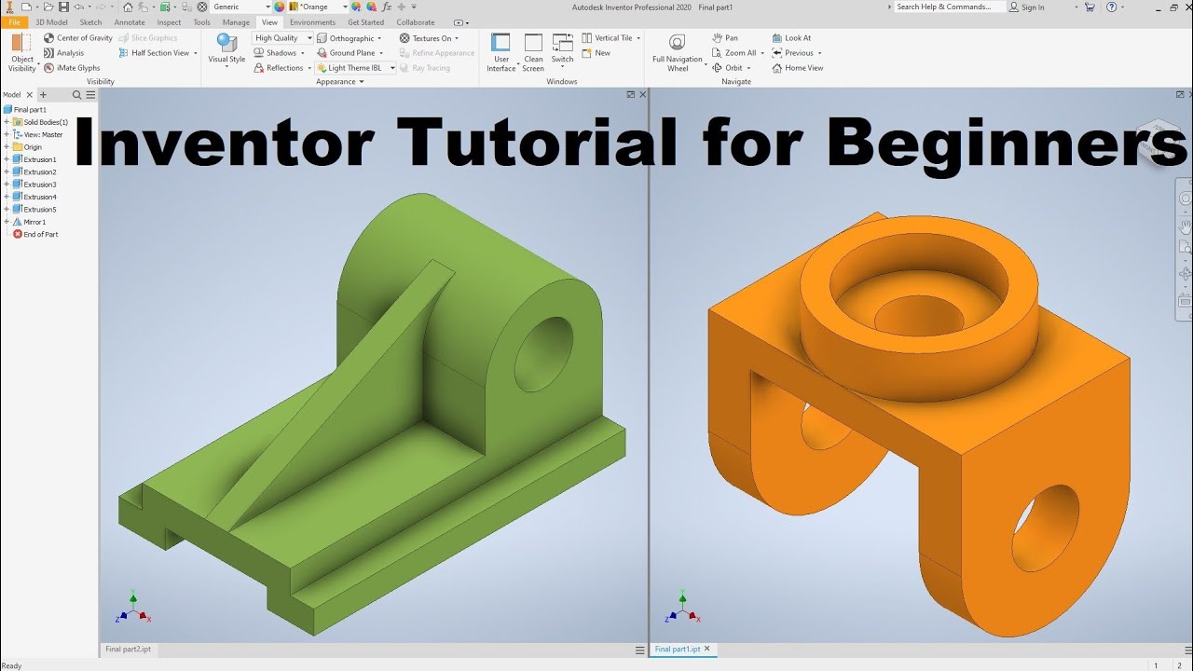Close Final part1.ipt document tab
This screenshot has width=1193, height=671.
[707, 649]
